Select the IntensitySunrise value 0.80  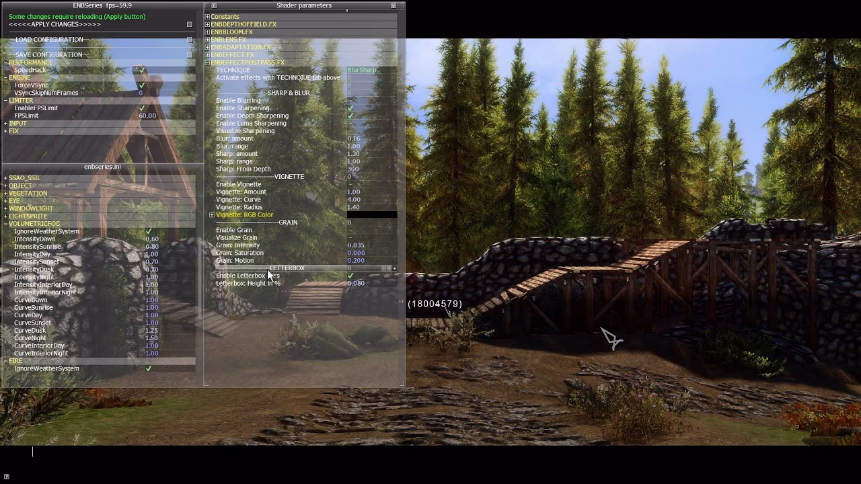[x=152, y=247]
